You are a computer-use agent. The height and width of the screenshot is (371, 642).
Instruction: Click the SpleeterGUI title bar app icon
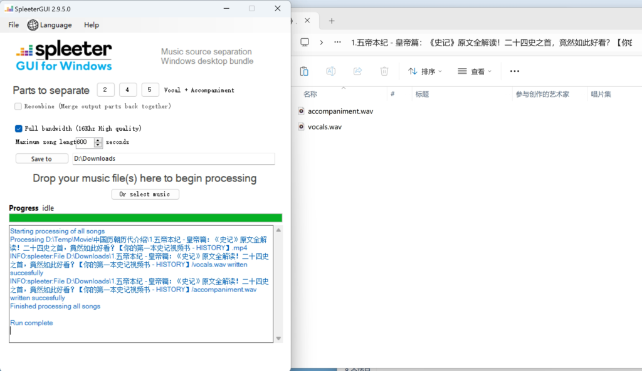[x=9, y=9]
